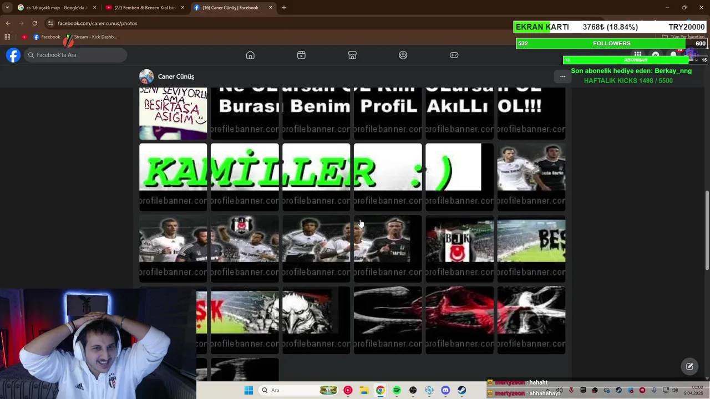Viewport: 710px width, 399px height.
Task: Open Steam from taskbar
Action: [x=461, y=390]
